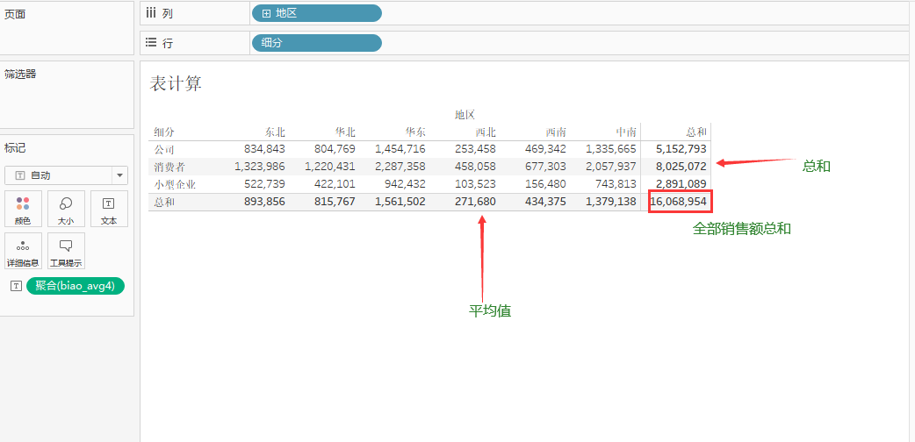Click the text icon beside 聚合(biao_avg4) pill
This screenshot has width=915, height=442.
tap(17, 286)
